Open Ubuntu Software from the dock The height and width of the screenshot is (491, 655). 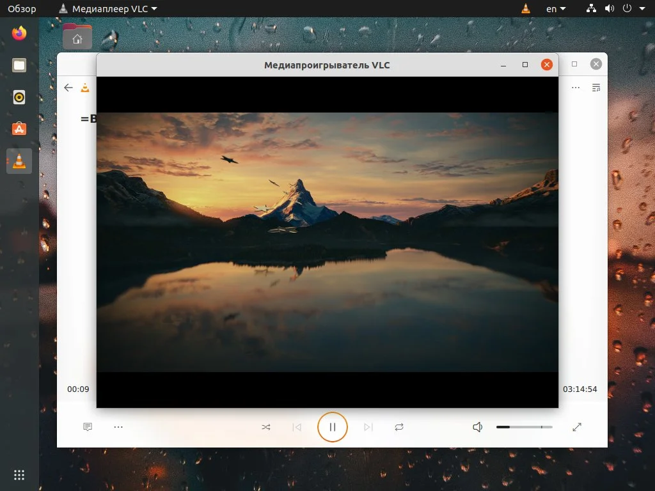click(19, 129)
